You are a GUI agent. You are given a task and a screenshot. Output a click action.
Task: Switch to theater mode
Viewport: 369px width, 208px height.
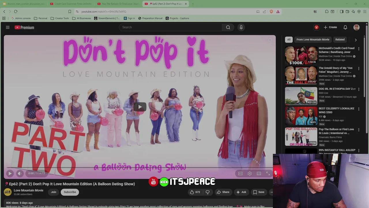click(x=259, y=173)
